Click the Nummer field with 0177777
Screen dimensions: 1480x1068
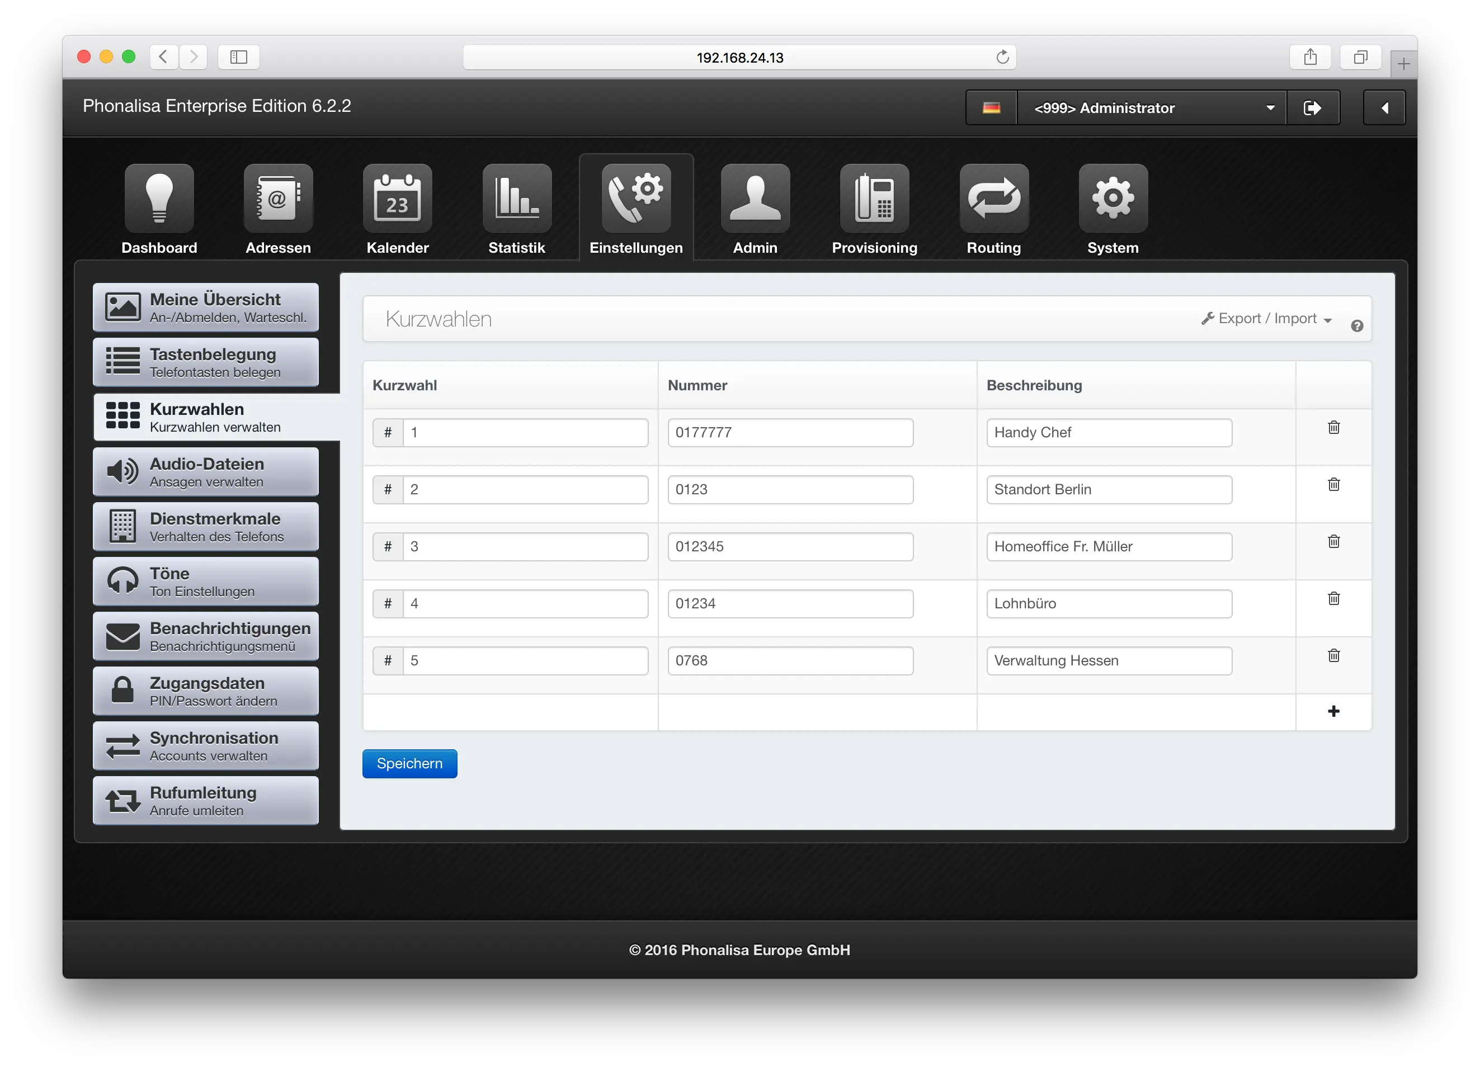tap(790, 433)
